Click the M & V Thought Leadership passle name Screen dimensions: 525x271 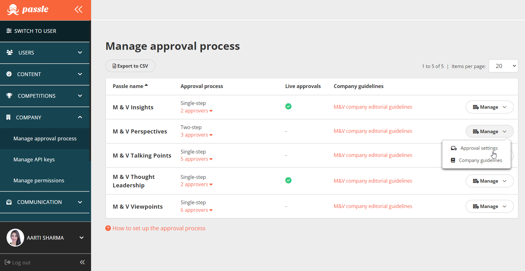click(134, 181)
